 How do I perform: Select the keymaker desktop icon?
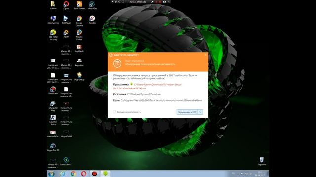(x=79, y=62)
